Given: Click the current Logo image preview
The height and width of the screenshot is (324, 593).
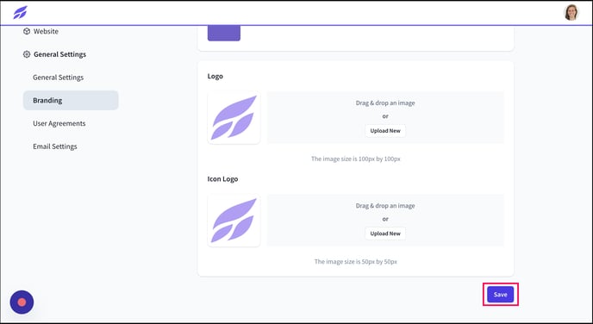Looking at the screenshot, I should (234, 117).
